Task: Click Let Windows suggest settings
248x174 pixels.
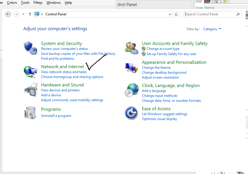Action: coord(165,114)
